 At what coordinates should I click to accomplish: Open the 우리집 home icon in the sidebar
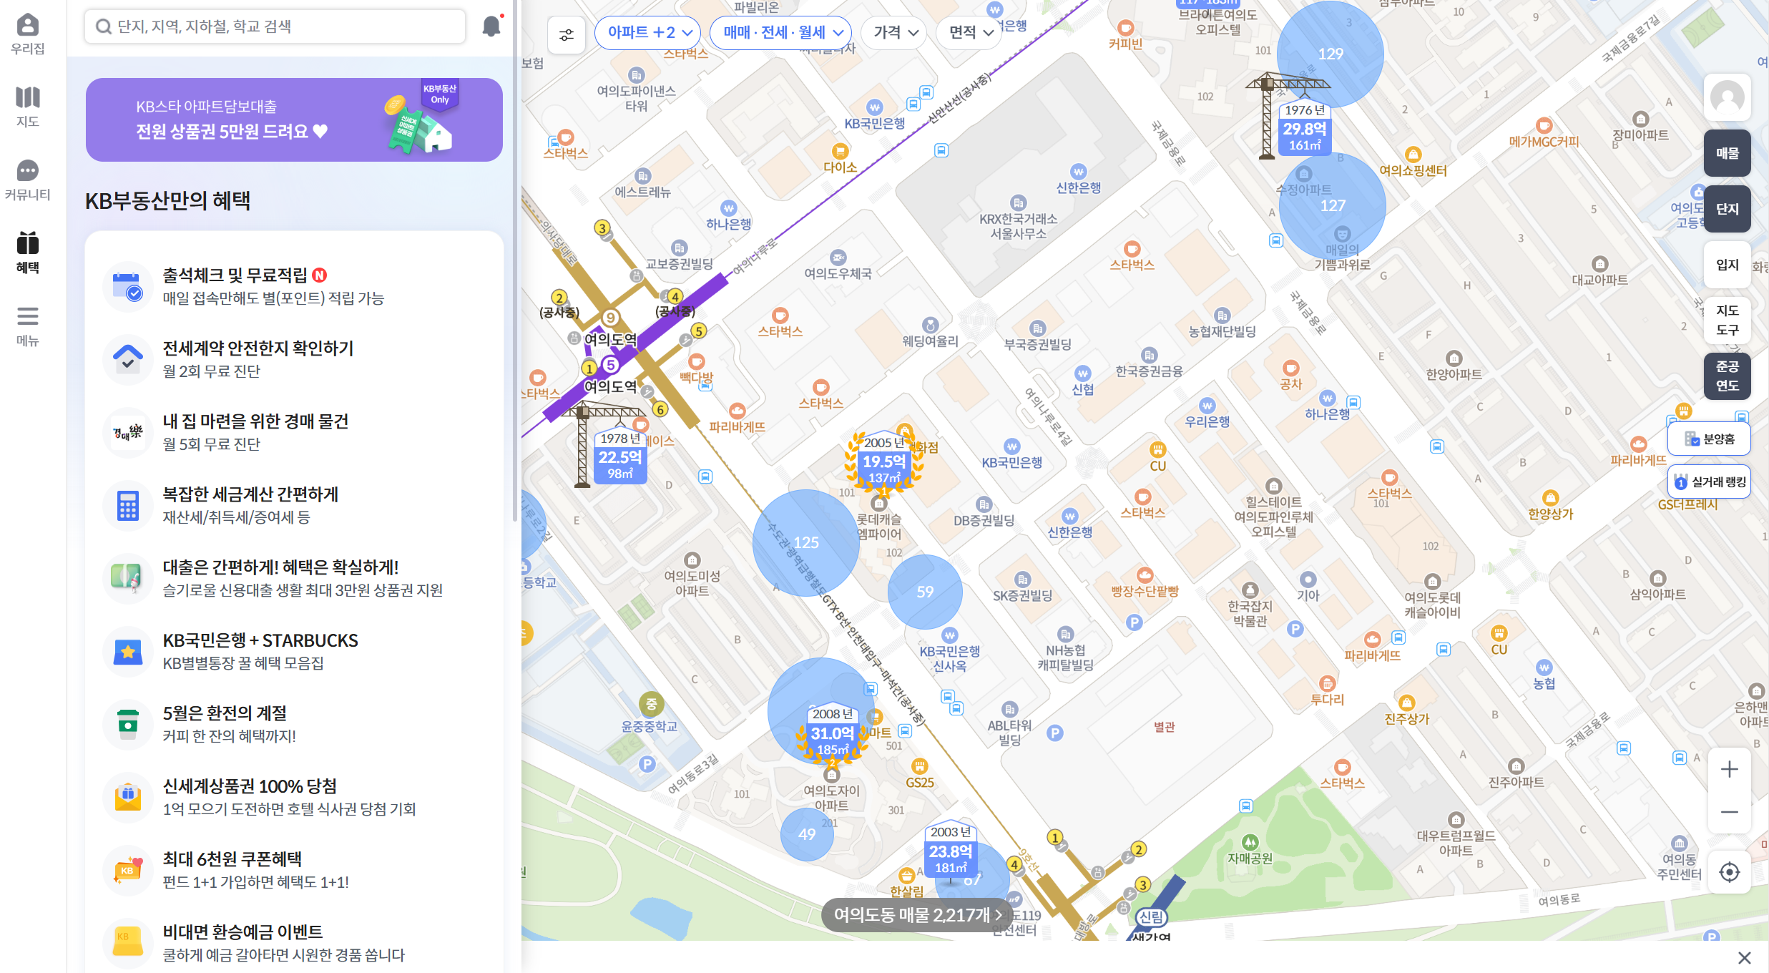pyautogui.click(x=28, y=34)
